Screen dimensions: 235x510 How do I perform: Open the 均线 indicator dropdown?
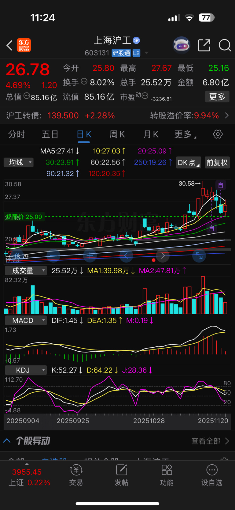[x=19, y=162]
